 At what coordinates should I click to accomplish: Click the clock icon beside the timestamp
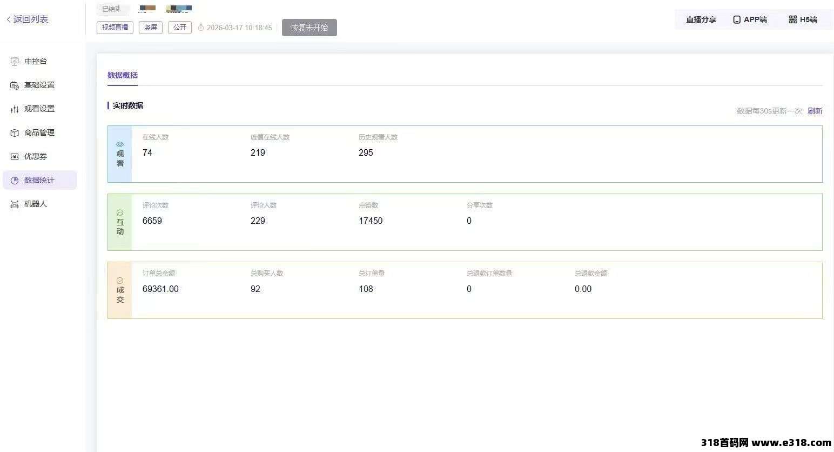click(x=201, y=28)
